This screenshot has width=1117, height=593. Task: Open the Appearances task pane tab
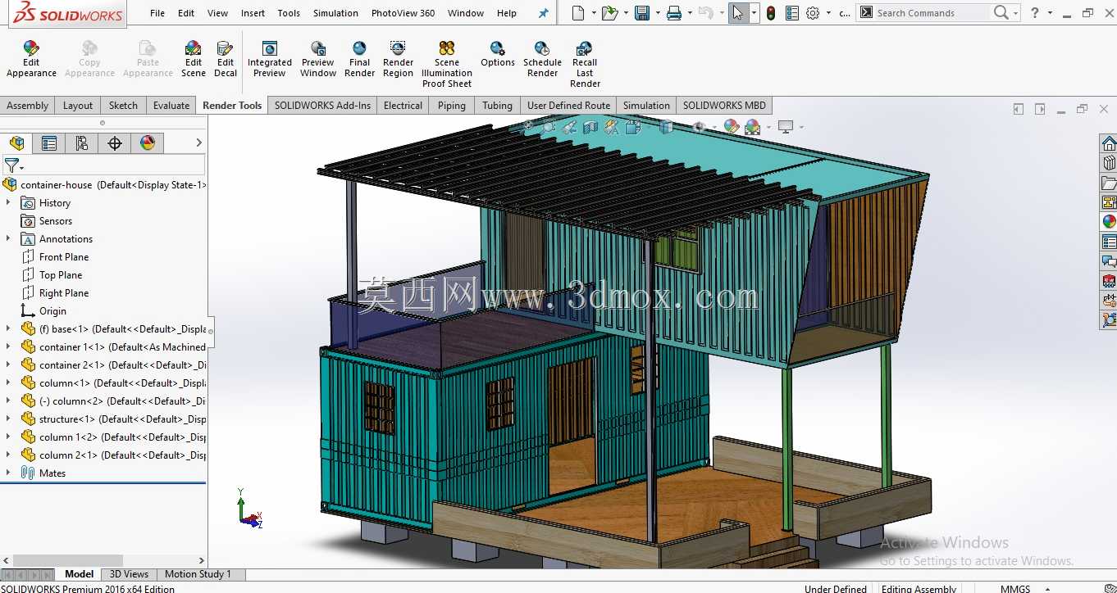click(1109, 222)
